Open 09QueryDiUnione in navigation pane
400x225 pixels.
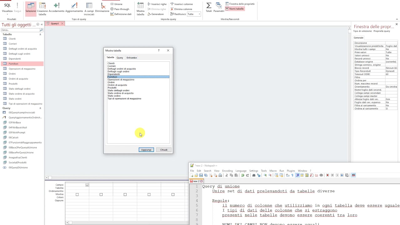tap(18, 167)
